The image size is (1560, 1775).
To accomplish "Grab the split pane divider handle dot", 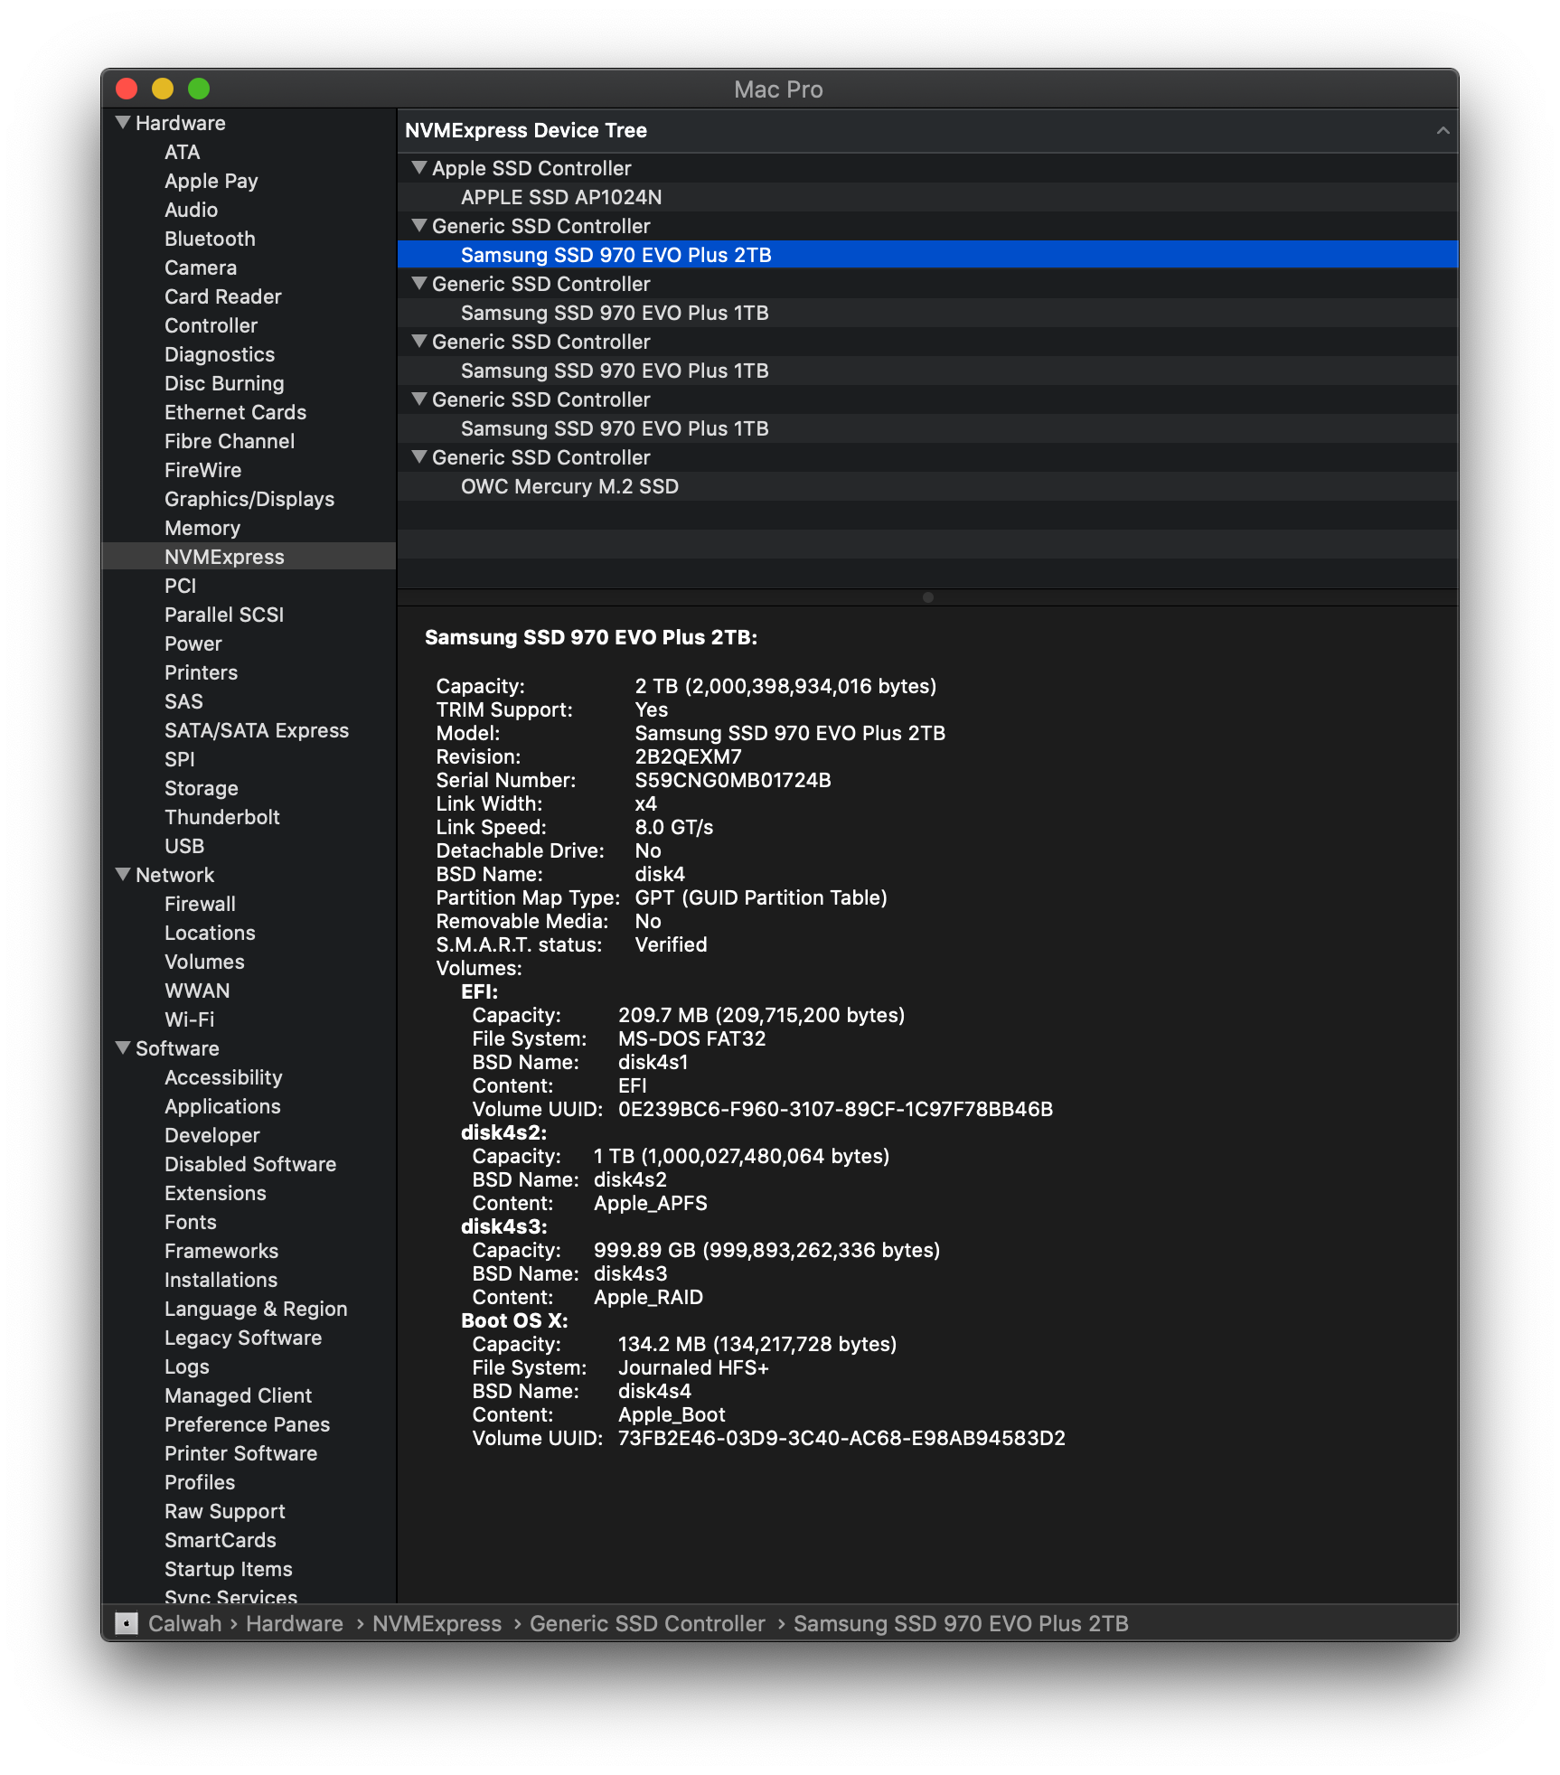I will pyautogui.click(x=927, y=597).
